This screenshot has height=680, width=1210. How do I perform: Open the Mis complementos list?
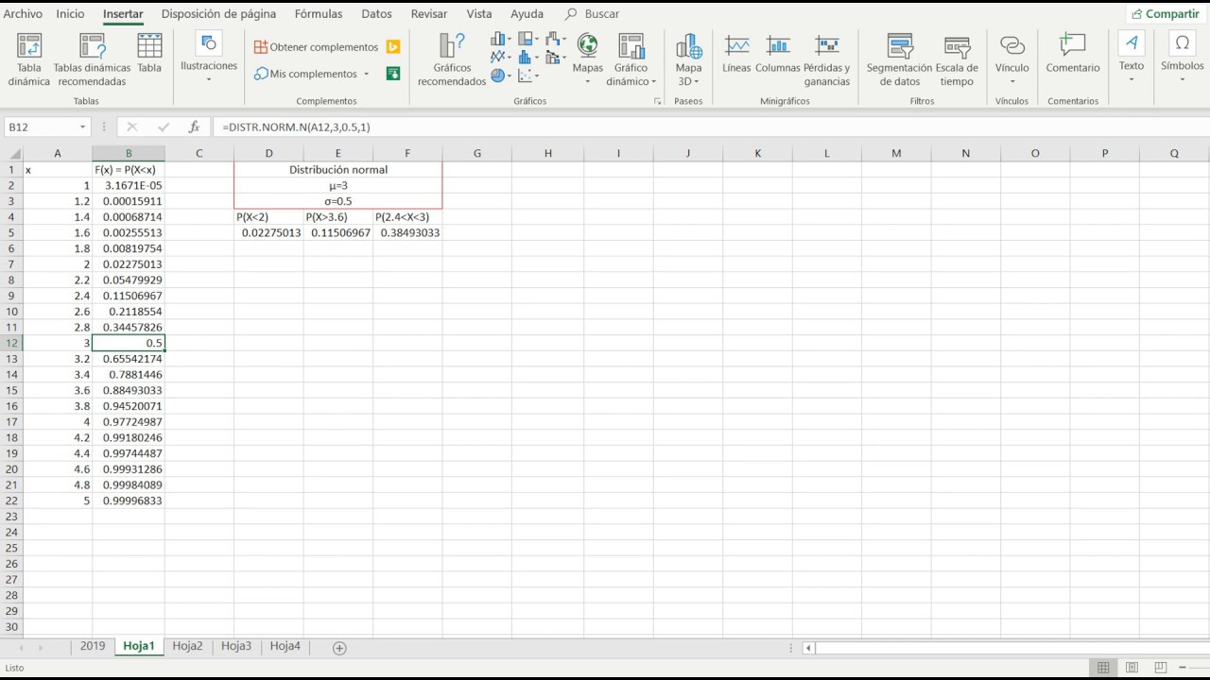[312, 74]
